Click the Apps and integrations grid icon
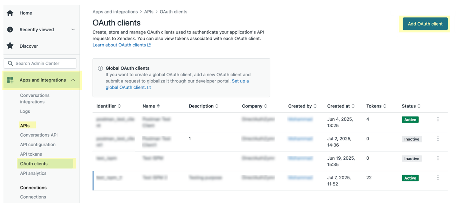Screen dimensions: 466x203 [10, 80]
